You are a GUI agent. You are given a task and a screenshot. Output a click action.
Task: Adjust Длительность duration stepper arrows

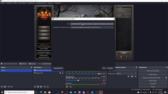click(x=136, y=74)
